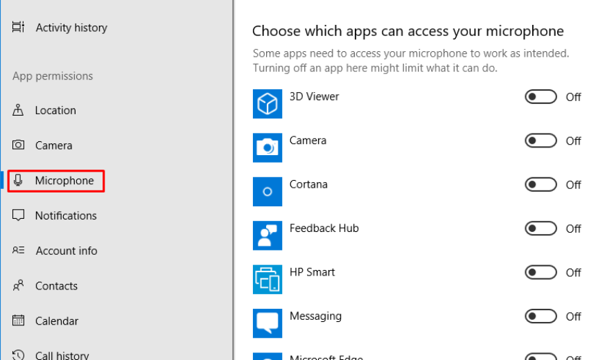Click the Feedback Hub label
The width and height of the screenshot is (596, 360).
(x=324, y=228)
